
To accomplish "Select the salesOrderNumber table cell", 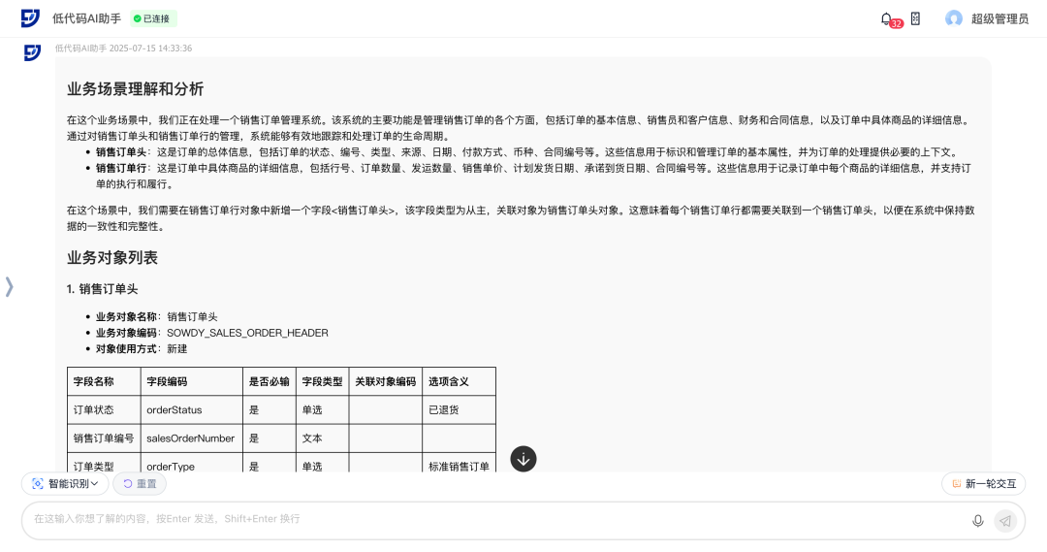I will [x=191, y=438].
